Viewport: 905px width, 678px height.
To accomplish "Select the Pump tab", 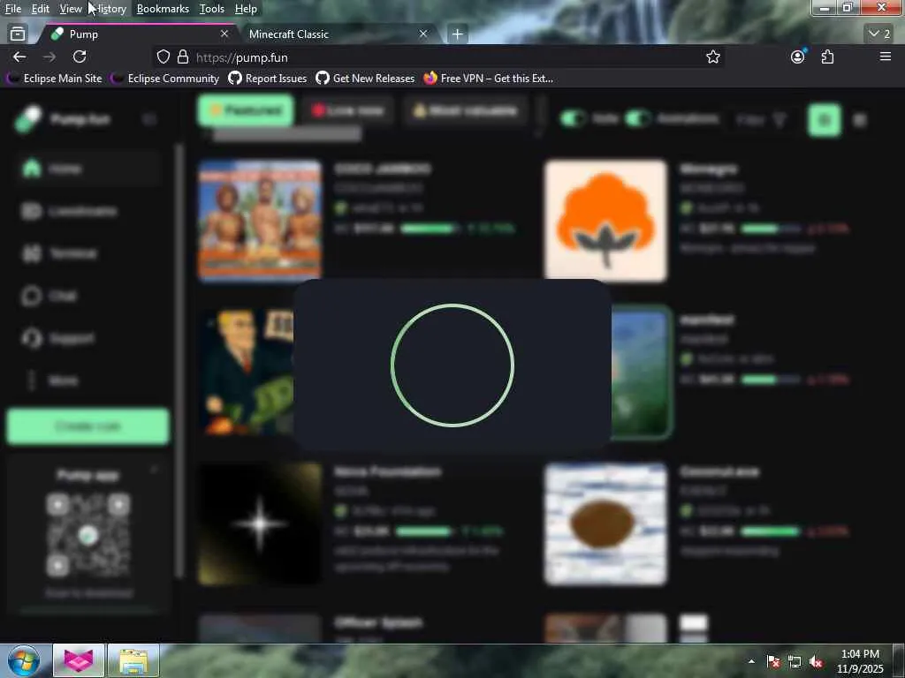I will point(139,34).
